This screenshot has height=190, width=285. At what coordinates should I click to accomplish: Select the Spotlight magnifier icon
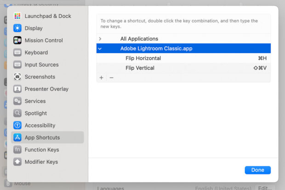[17, 113]
